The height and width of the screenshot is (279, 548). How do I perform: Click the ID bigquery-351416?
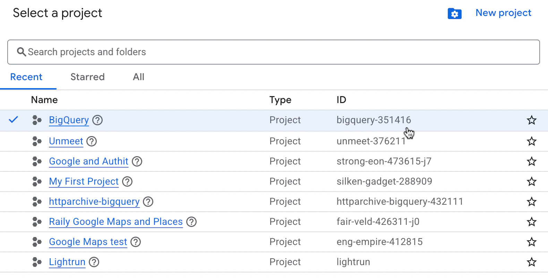(x=374, y=120)
